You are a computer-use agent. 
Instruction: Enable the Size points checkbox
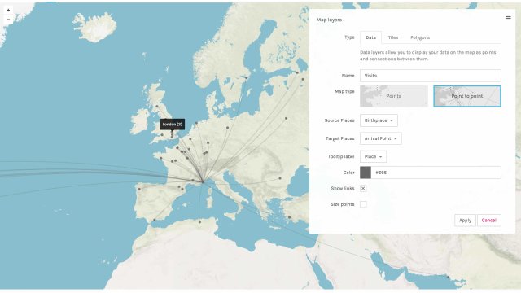(363, 204)
